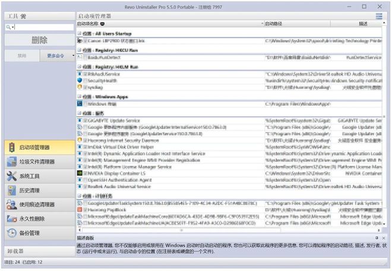This screenshot has width=392, height=271.
Task: Select 系统工具 in the tools list
Action: point(40,176)
